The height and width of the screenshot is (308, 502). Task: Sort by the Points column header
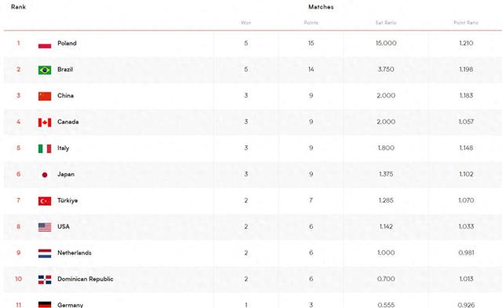[x=311, y=23]
